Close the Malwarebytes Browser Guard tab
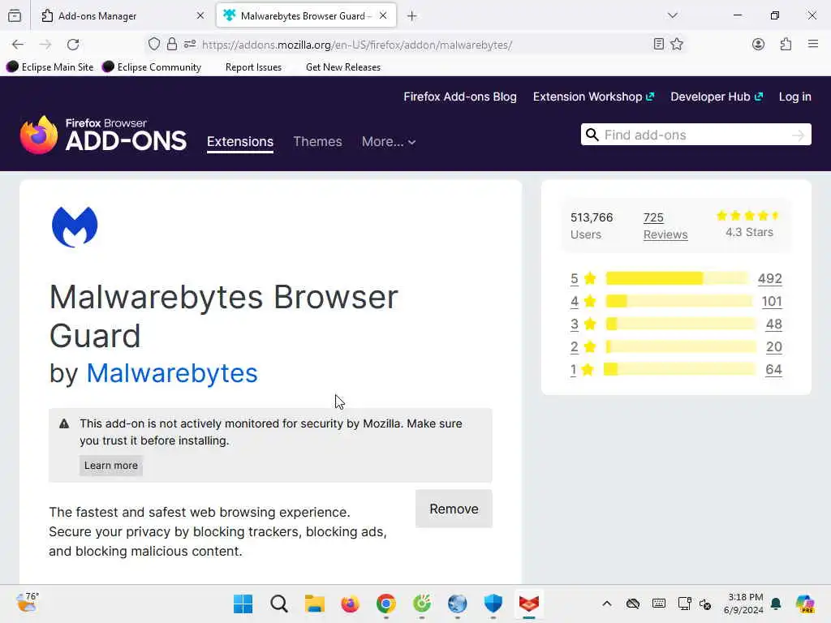831x623 pixels. [x=383, y=16]
